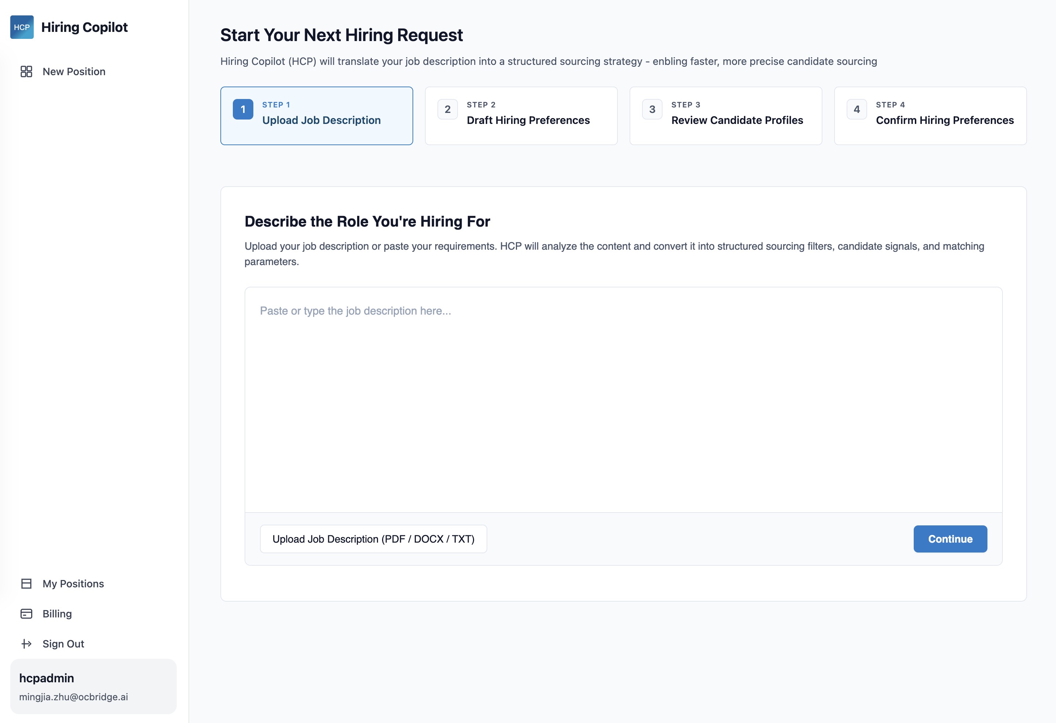This screenshot has width=1056, height=723.
Task: Click the Sign Out arrow icon
Action: coord(26,643)
